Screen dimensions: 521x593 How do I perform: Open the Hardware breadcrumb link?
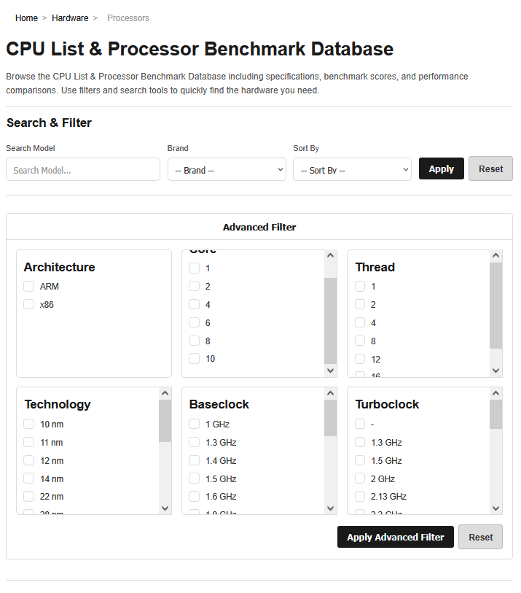70,18
